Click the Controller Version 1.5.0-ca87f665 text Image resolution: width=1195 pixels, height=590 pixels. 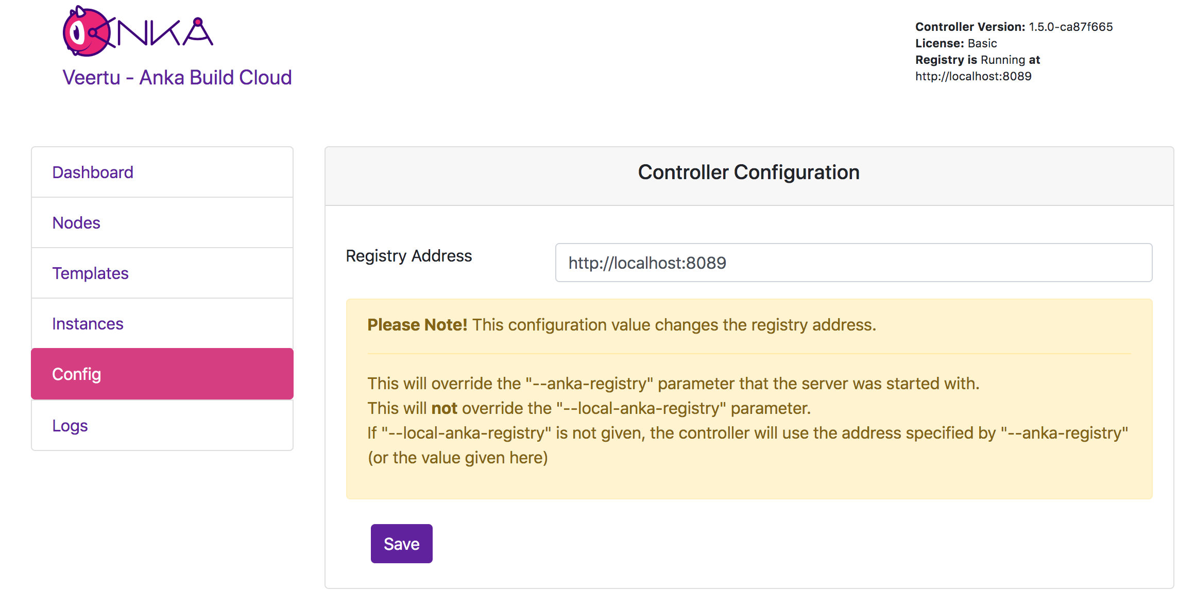coord(1014,27)
